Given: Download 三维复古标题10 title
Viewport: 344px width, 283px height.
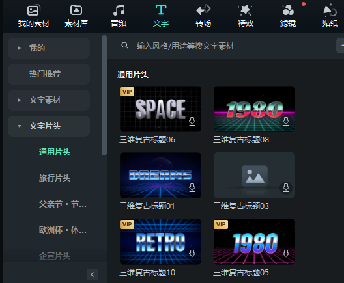Looking at the screenshot, I should pyautogui.click(x=192, y=254).
